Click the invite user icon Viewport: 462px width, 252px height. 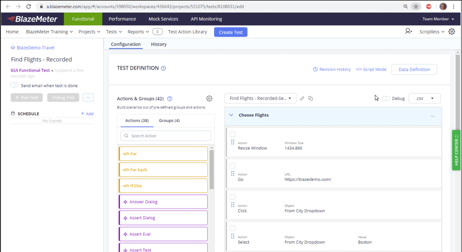(408, 31)
